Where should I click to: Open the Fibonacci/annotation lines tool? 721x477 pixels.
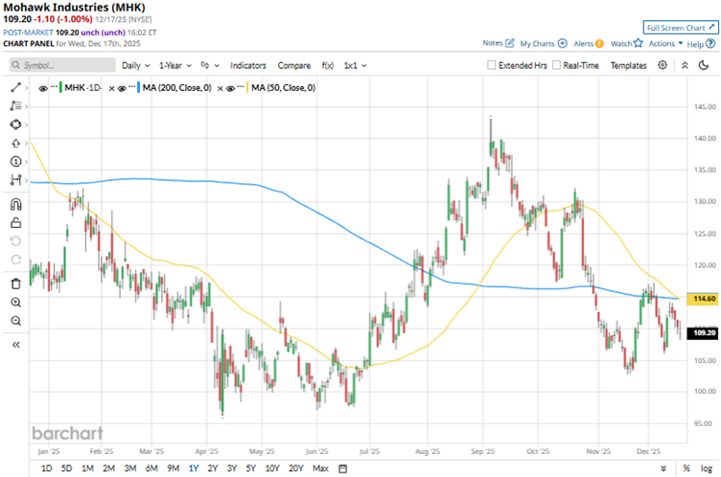tap(15, 105)
